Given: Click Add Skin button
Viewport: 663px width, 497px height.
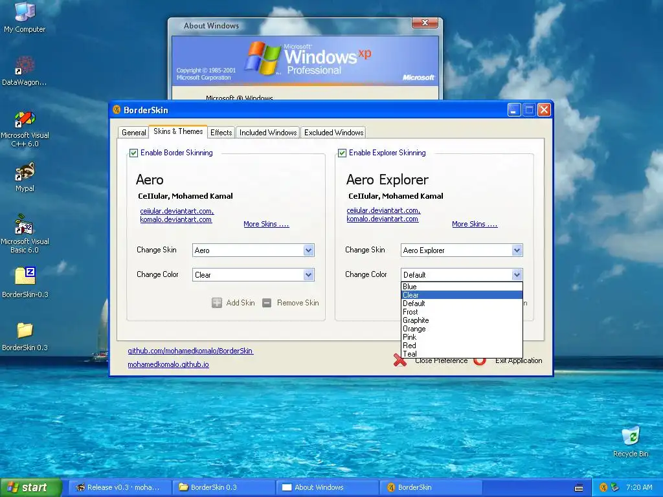Looking at the screenshot, I should click(x=233, y=303).
